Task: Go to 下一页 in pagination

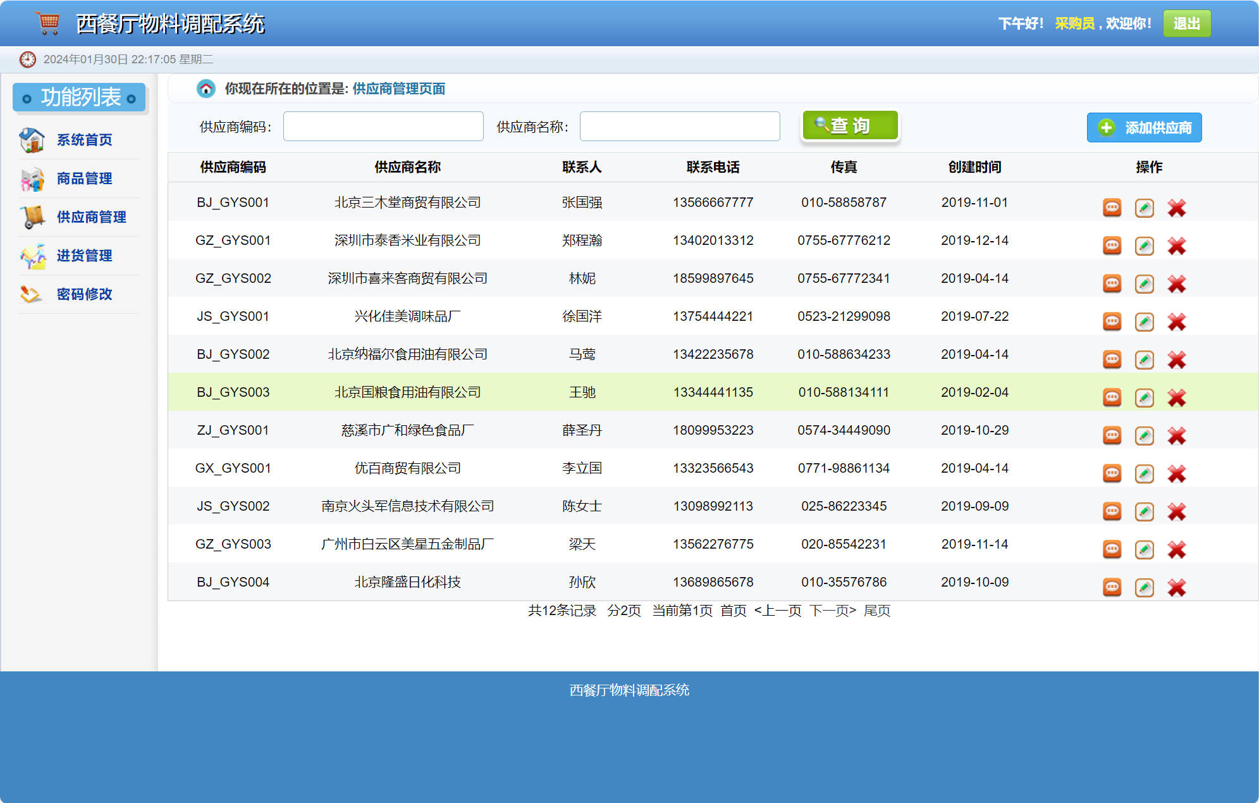Action: click(x=832, y=611)
